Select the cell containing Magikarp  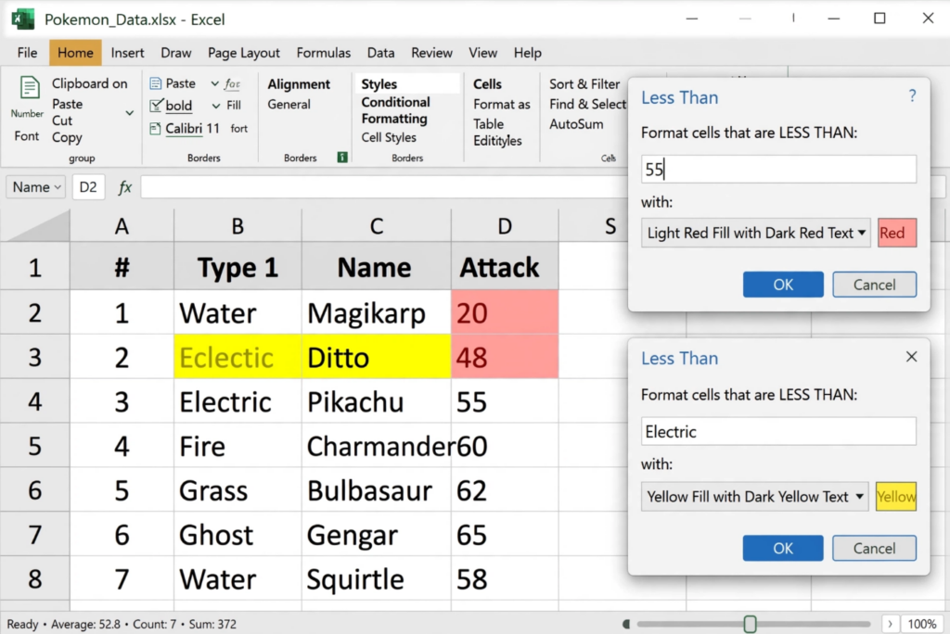[x=377, y=313]
